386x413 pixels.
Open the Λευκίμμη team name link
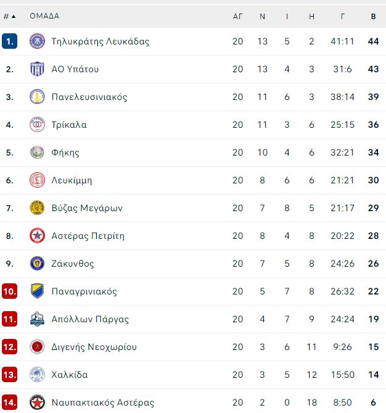click(x=72, y=180)
